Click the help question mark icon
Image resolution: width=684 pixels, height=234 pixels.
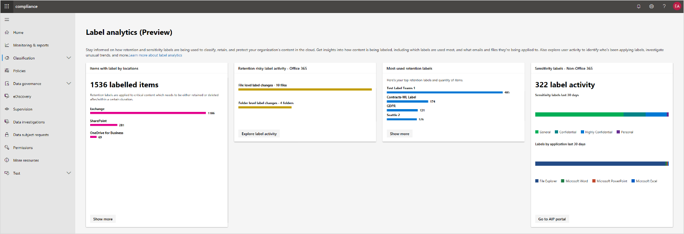(664, 6)
